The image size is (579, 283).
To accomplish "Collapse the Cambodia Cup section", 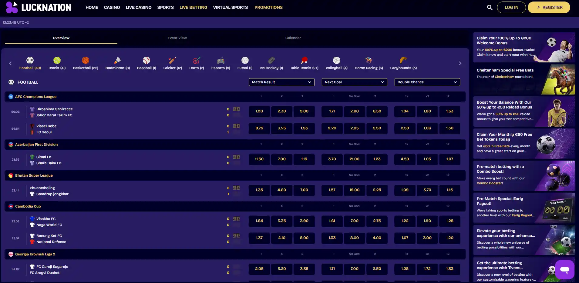I will (235, 206).
